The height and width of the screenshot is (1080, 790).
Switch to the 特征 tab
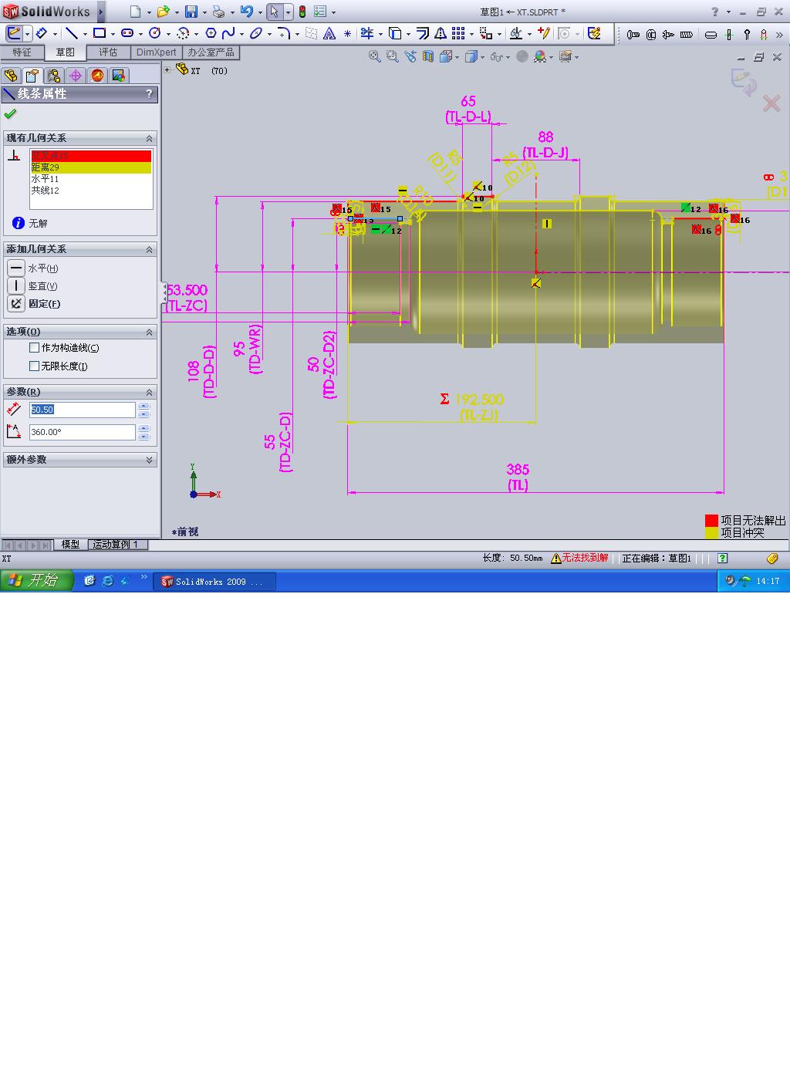22,52
